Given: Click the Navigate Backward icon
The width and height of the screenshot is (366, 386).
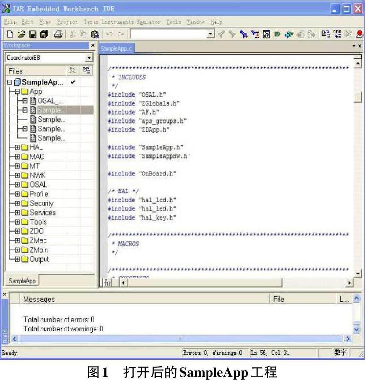Looking at the screenshot, I should 300,34.
